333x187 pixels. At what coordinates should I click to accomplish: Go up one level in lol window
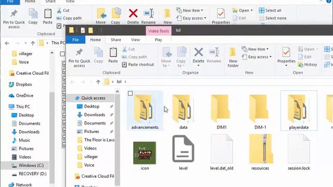pos(98,82)
